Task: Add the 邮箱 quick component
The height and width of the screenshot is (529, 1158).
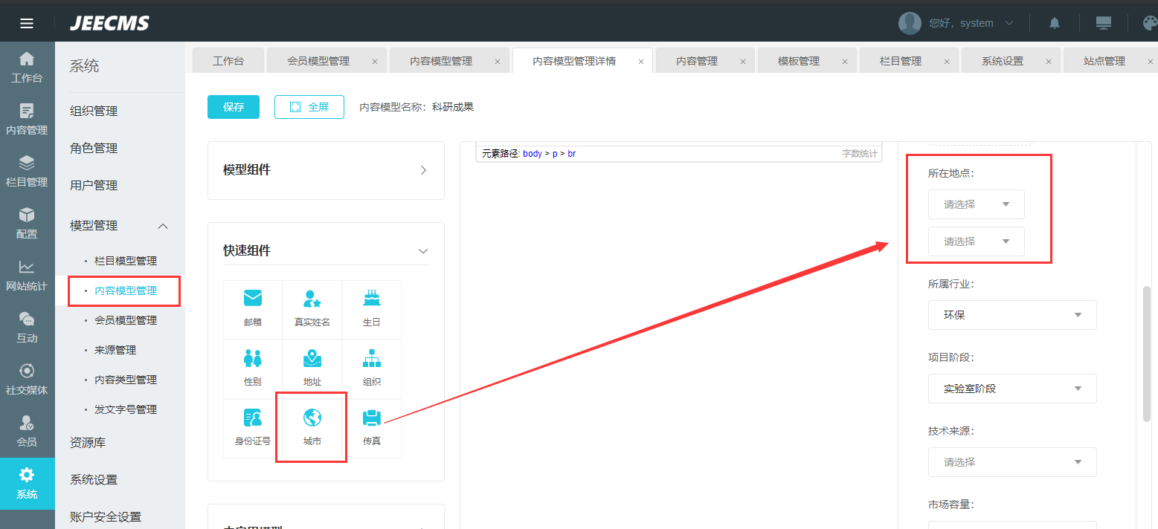Action: pyautogui.click(x=253, y=309)
